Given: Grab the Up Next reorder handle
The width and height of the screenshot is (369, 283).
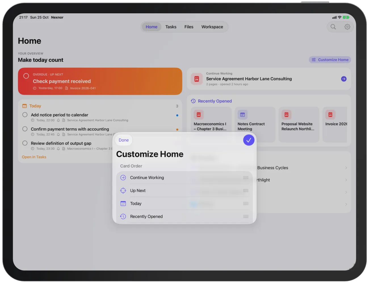Looking at the screenshot, I should tap(246, 191).
